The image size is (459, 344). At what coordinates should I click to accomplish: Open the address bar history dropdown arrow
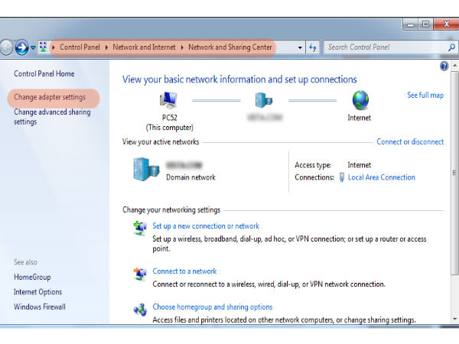coord(300,47)
